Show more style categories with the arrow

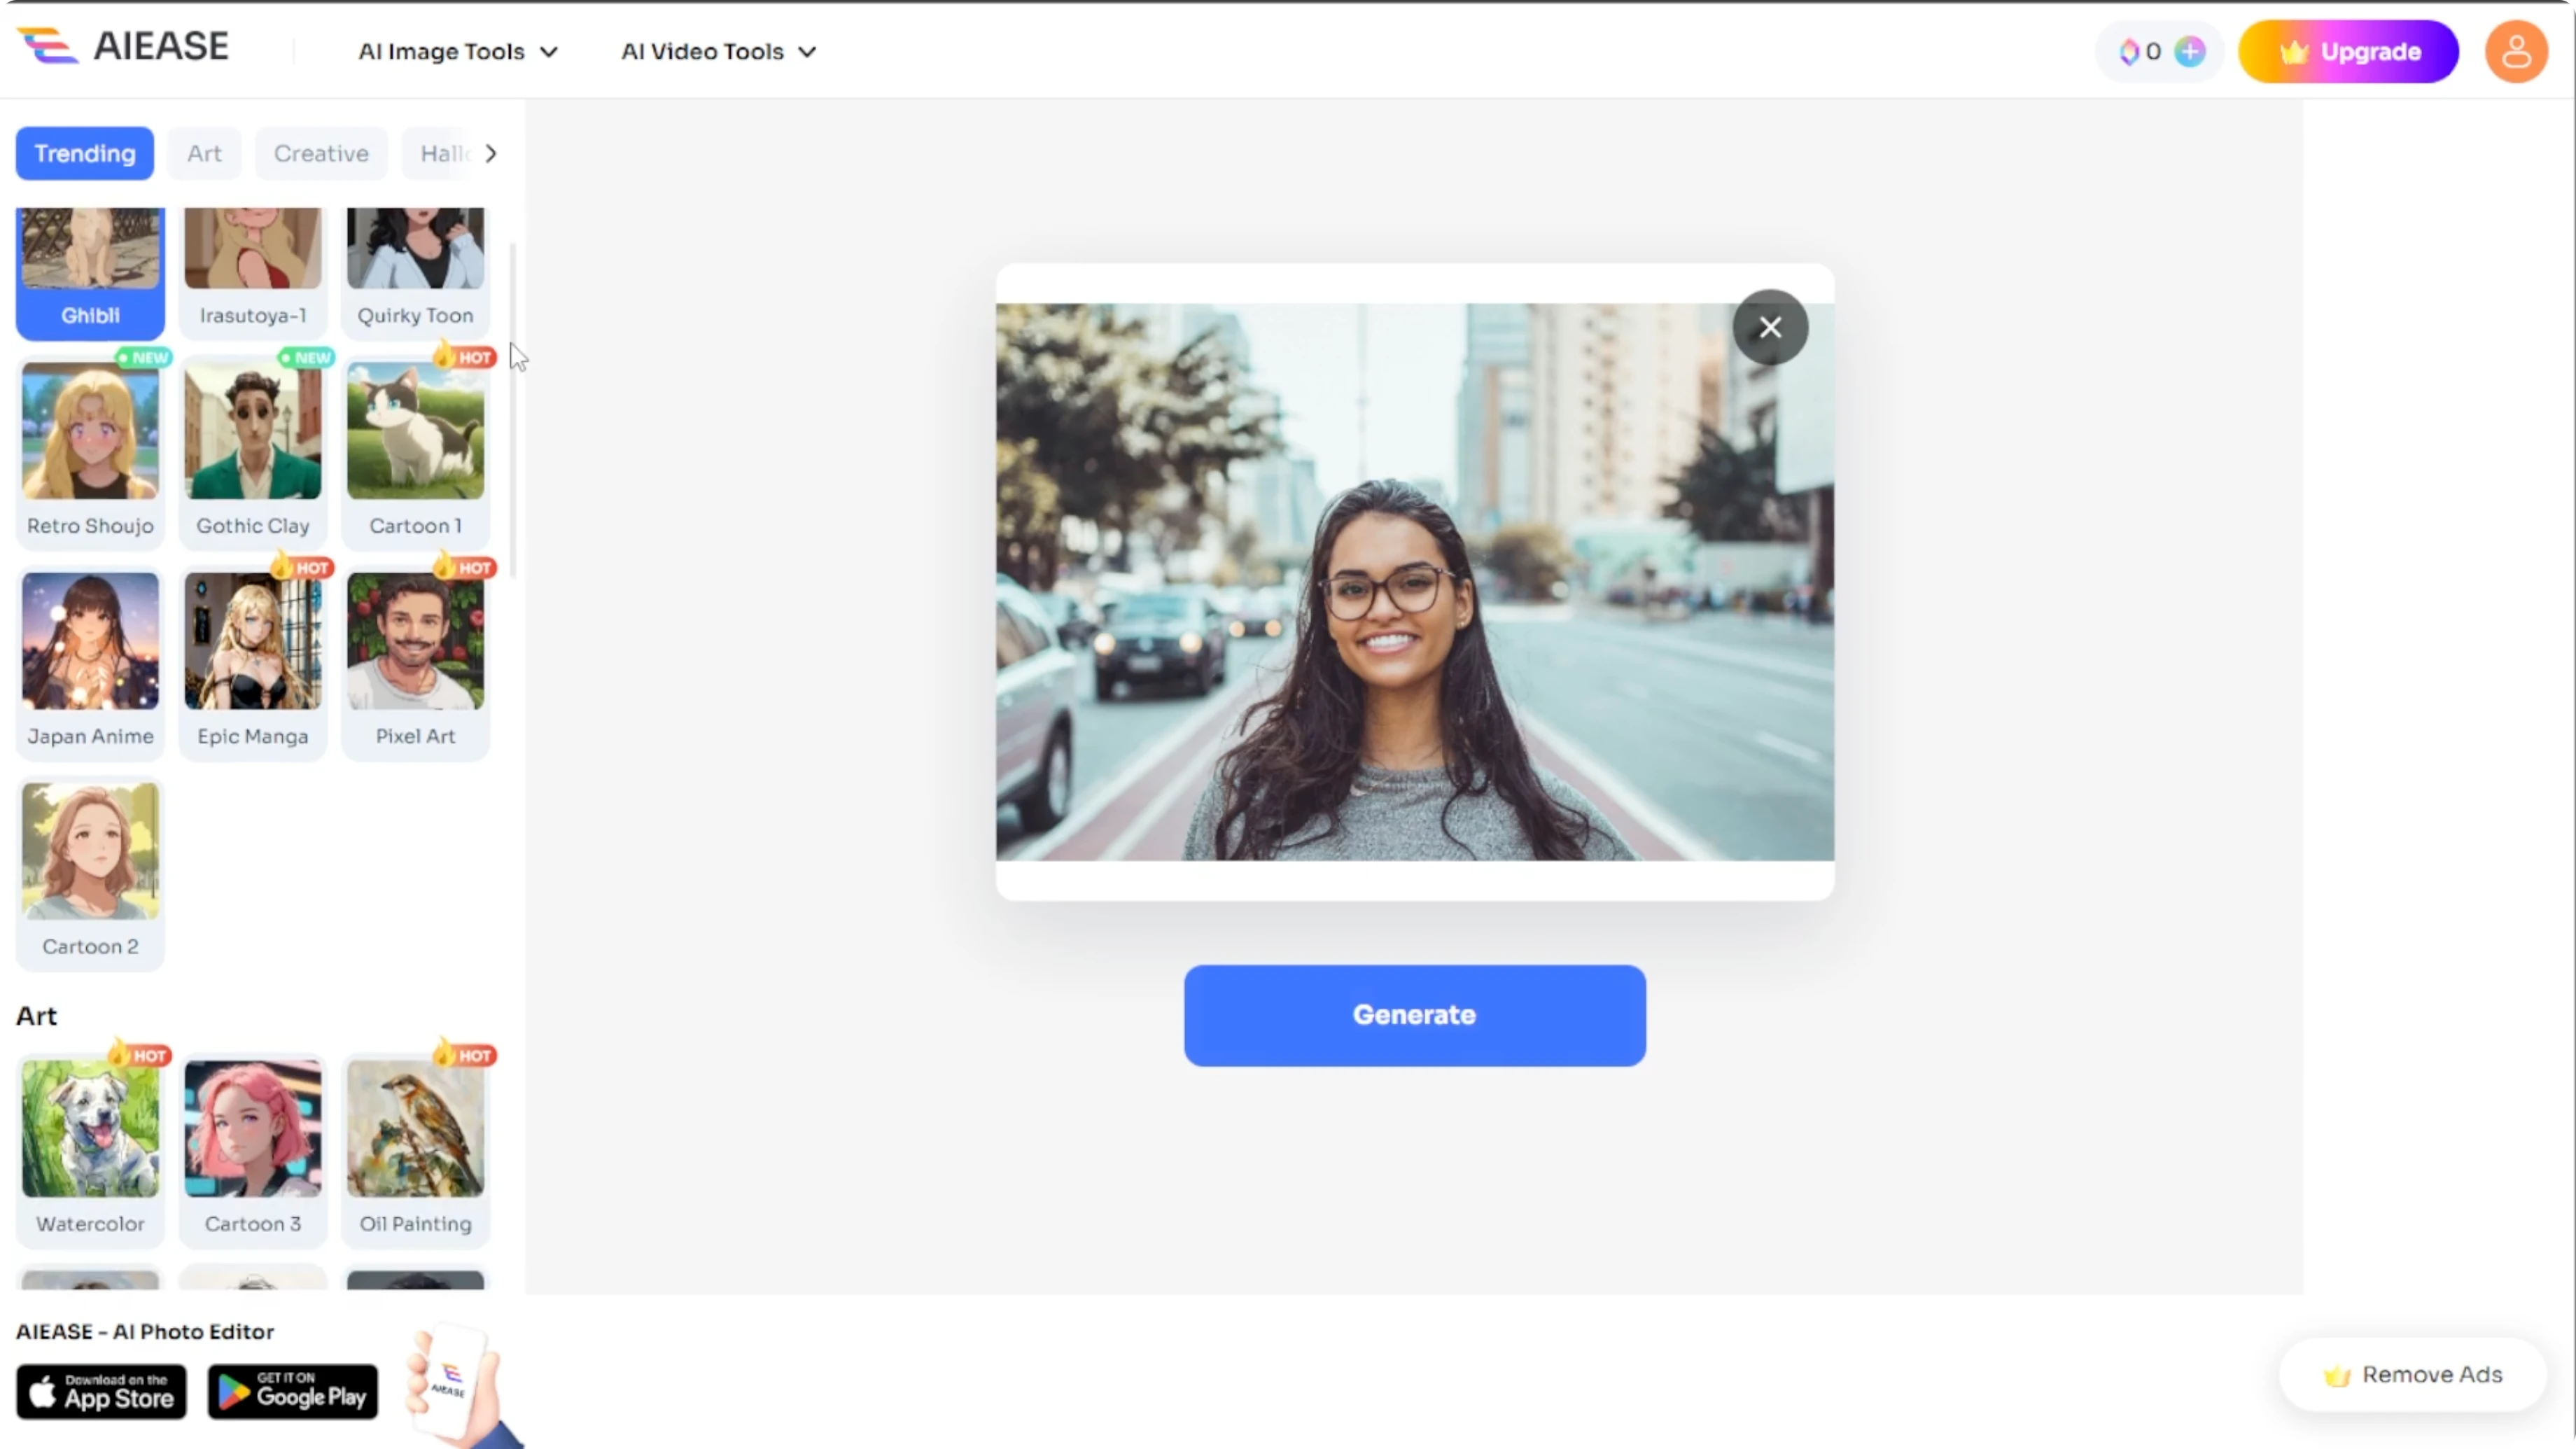pyautogui.click(x=490, y=153)
